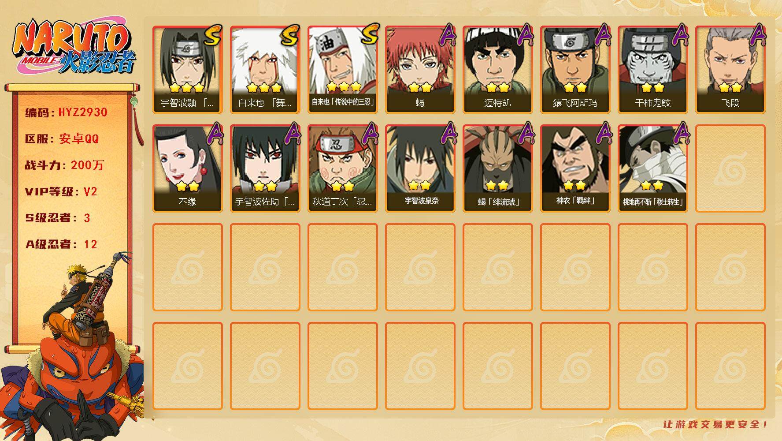Select the 干柿鬼鲛 ninja card
Viewport: 782px width, 441px height.
(x=653, y=70)
